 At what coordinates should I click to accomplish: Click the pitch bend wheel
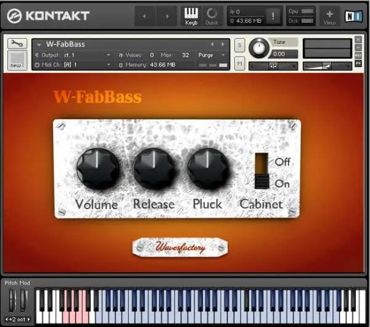pos(12,300)
